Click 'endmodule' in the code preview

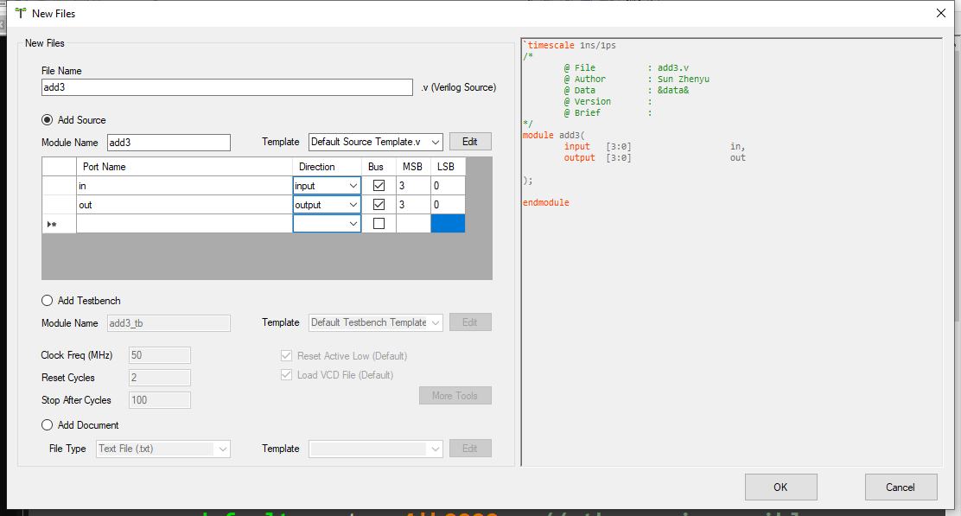click(x=546, y=202)
